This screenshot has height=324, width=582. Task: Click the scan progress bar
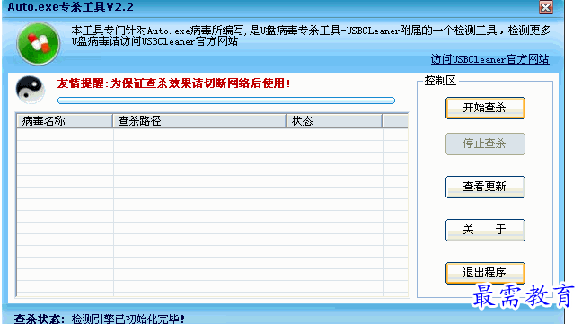pos(226,101)
